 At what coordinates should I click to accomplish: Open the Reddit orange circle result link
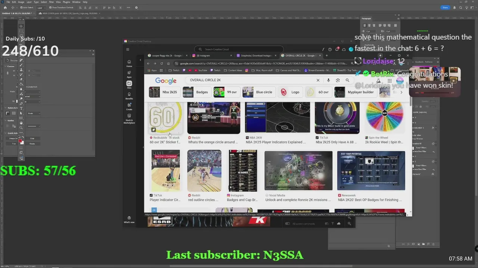tap(213, 142)
